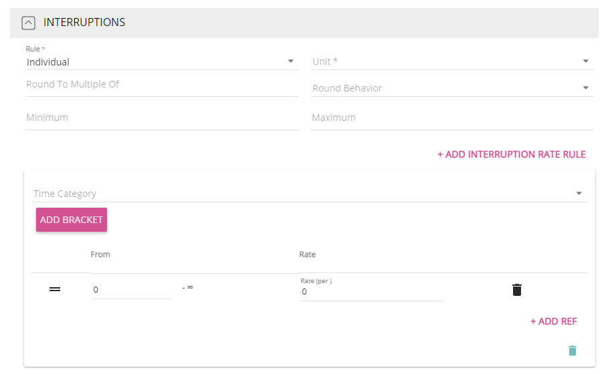The height and width of the screenshot is (374, 606).
Task: Click Add Interruption Rate Rule link
Action: coord(511,154)
